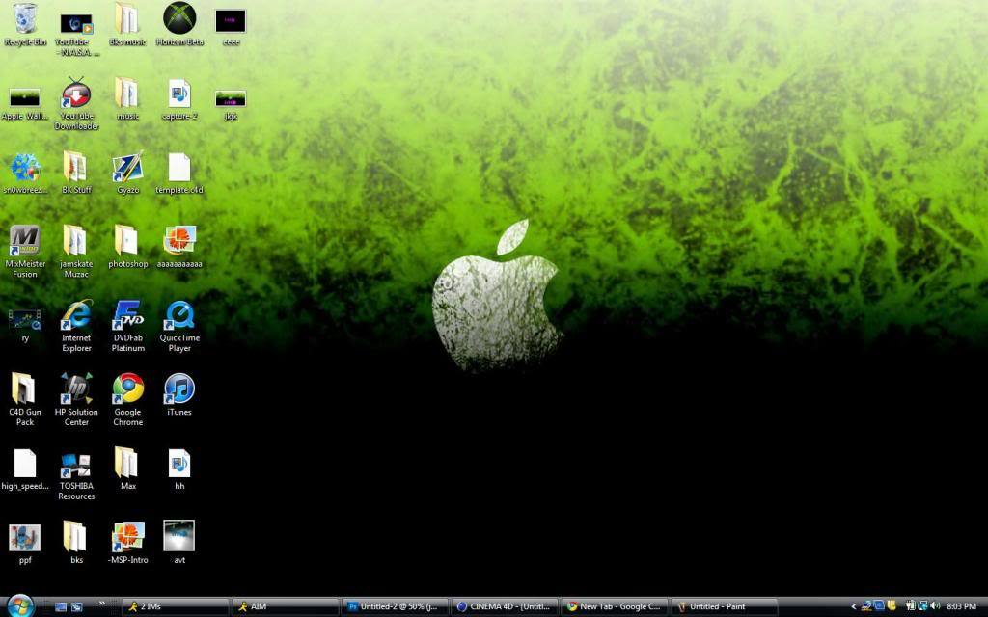Click the 8:03 PM taskbar clock
The height and width of the screenshot is (617, 988).
tap(961, 606)
